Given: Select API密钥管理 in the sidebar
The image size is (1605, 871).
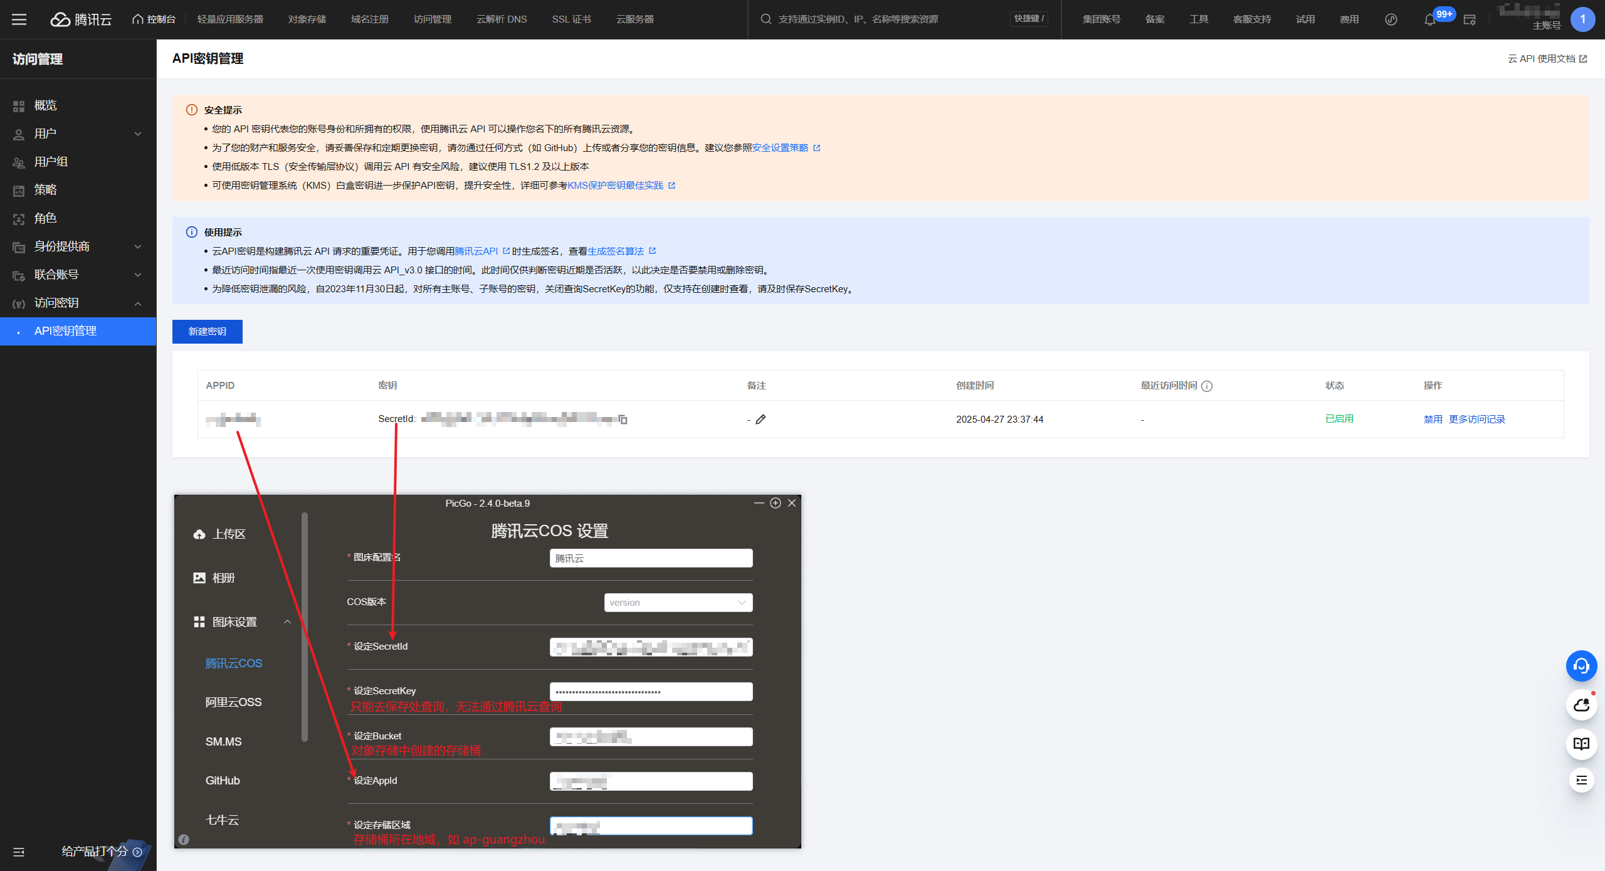Looking at the screenshot, I should click(x=78, y=331).
